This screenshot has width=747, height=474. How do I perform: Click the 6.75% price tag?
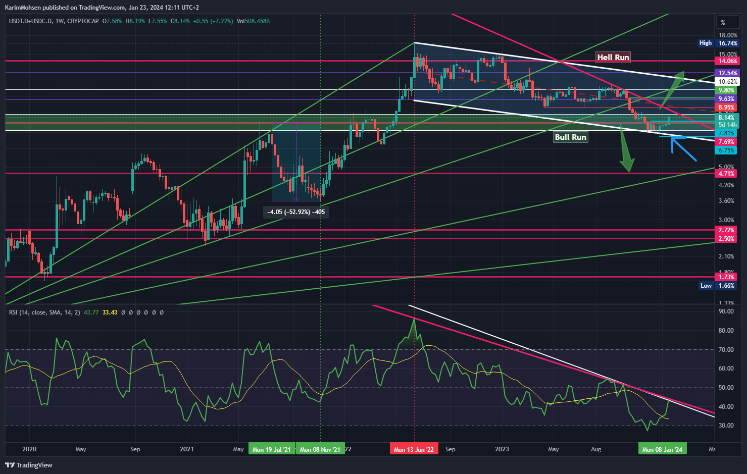coord(726,150)
